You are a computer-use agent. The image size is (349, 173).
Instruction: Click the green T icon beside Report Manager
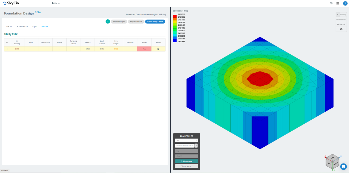click(108, 21)
